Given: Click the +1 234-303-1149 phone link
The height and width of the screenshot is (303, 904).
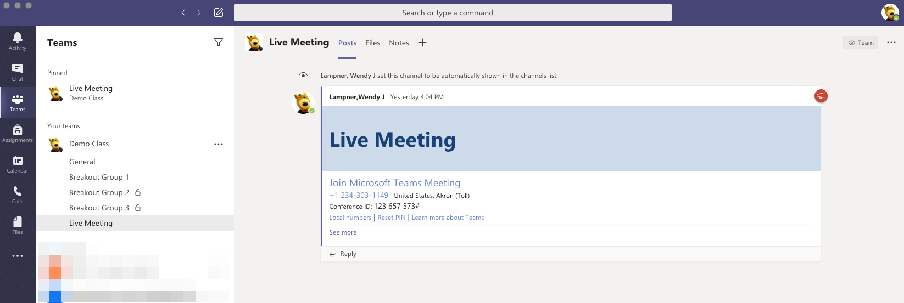Looking at the screenshot, I should [359, 195].
